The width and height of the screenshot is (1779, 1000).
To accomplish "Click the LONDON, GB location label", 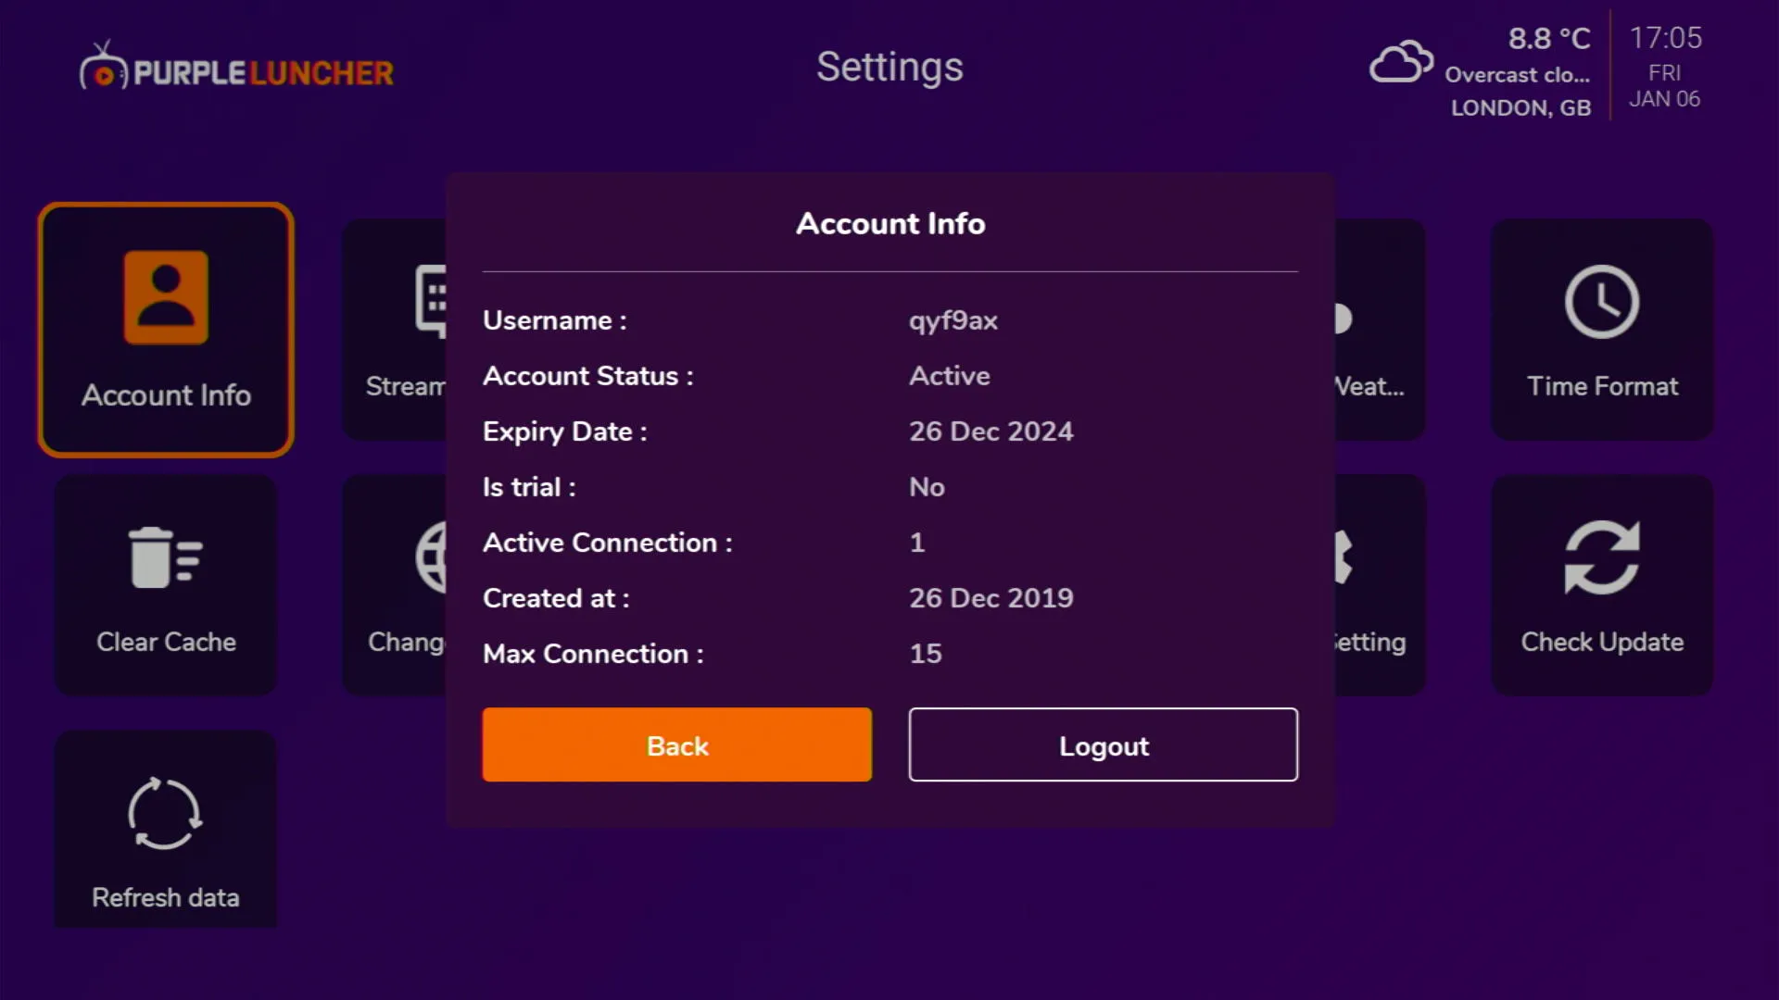I will point(1521,108).
